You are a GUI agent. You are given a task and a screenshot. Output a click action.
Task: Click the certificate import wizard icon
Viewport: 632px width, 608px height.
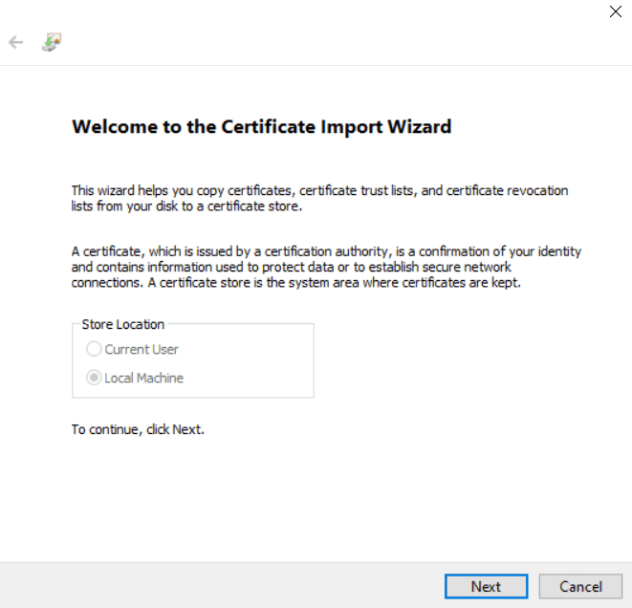tap(52, 42)
